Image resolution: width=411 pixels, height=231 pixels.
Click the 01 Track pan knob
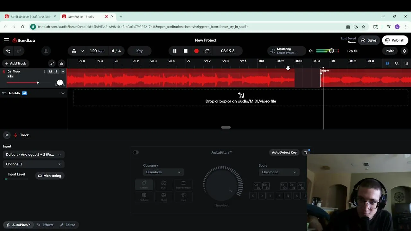click(60, 82)
